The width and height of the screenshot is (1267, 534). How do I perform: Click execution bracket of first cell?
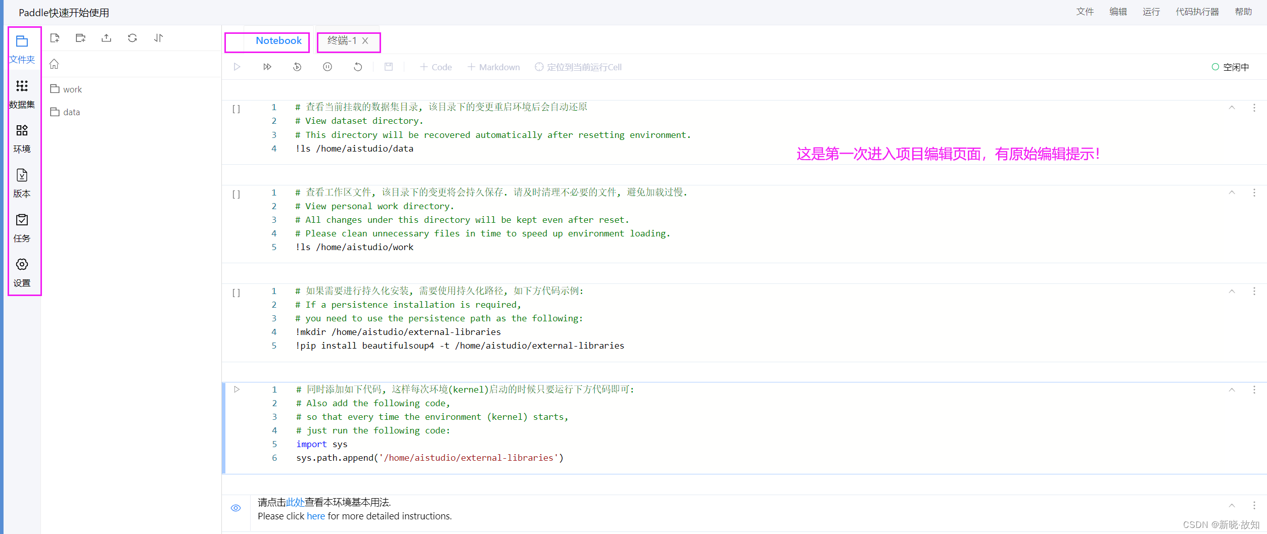[236, 109]
